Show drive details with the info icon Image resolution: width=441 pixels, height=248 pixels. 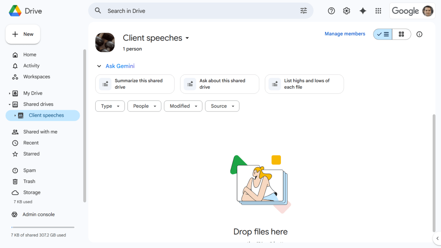(419, 34)
